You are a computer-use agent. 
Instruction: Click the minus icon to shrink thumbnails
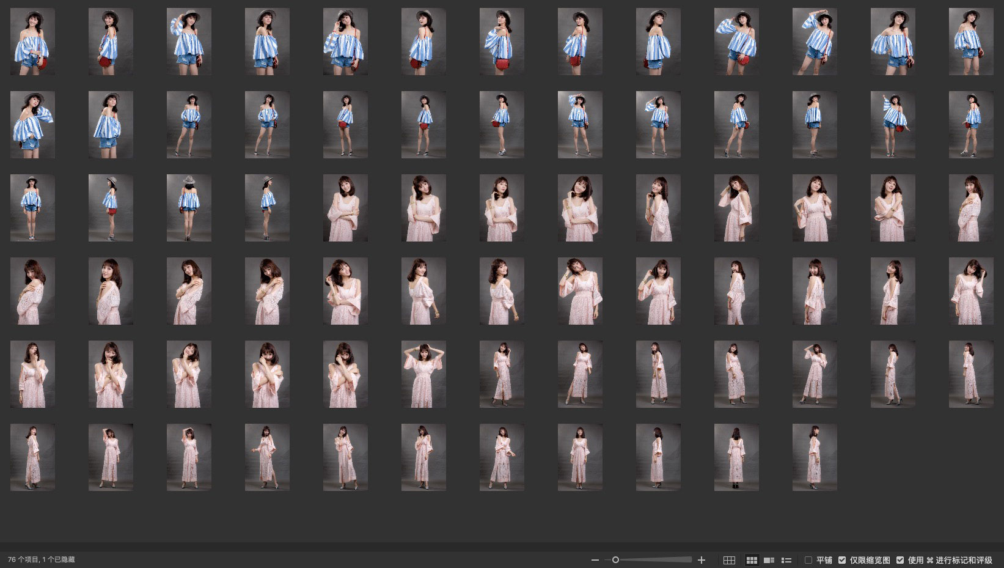click(595, 560)
